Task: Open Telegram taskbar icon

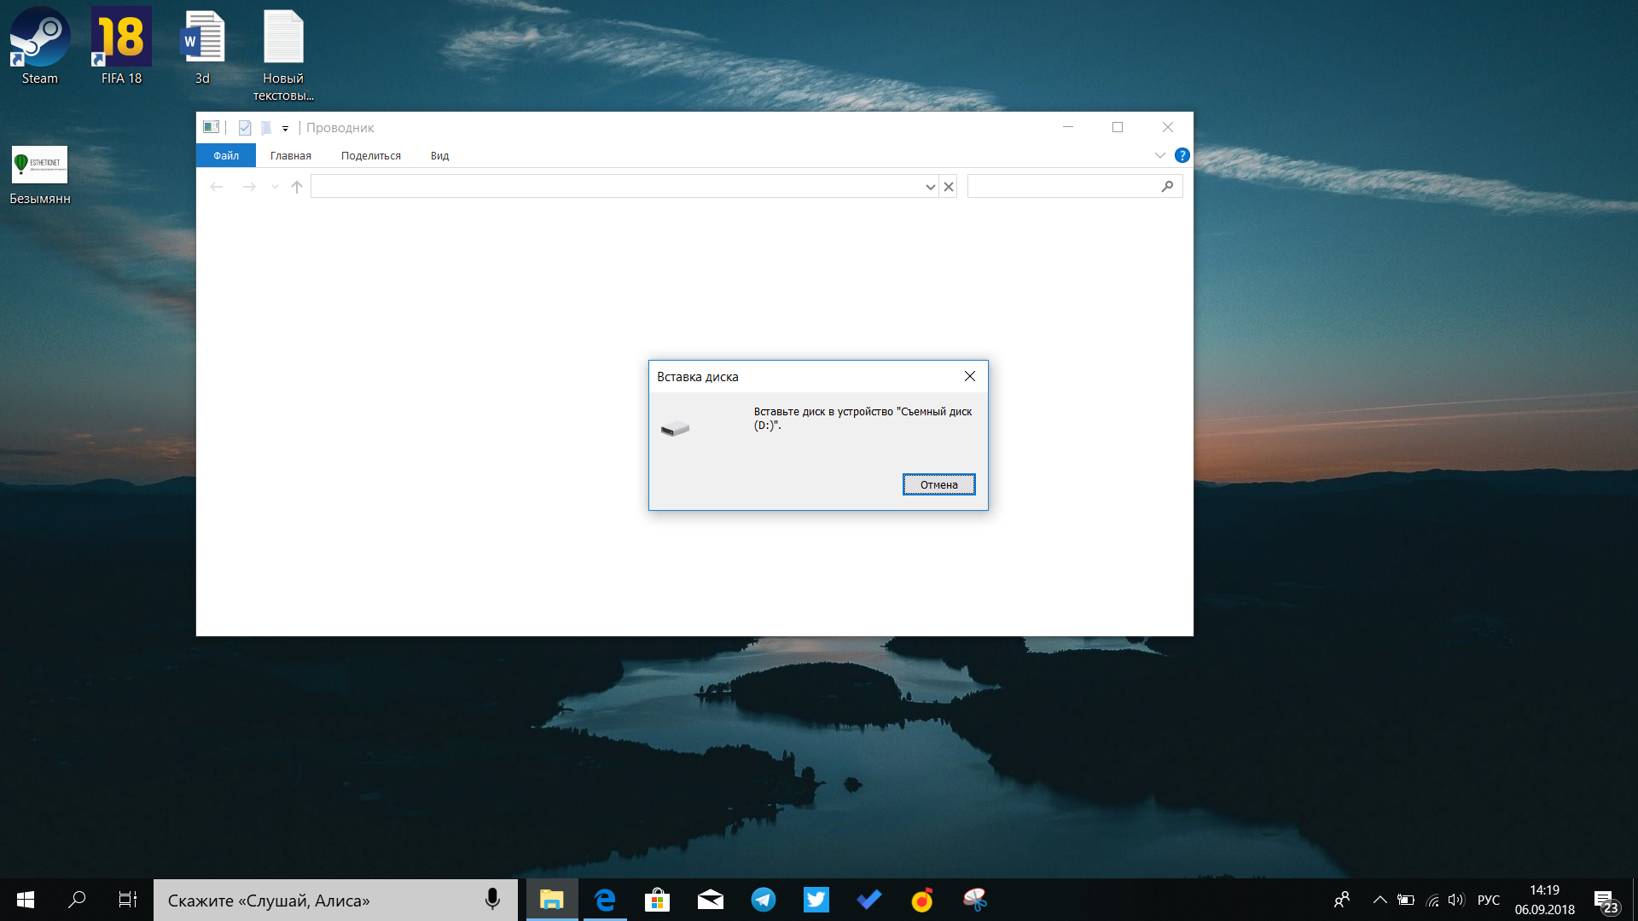Action: (x=764, y=900)
